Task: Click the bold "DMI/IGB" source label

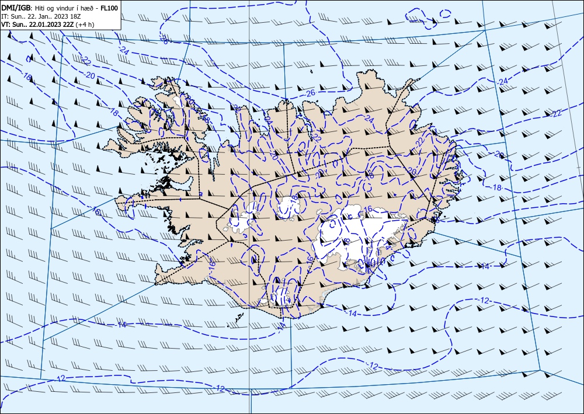Action: click(17, 9)
